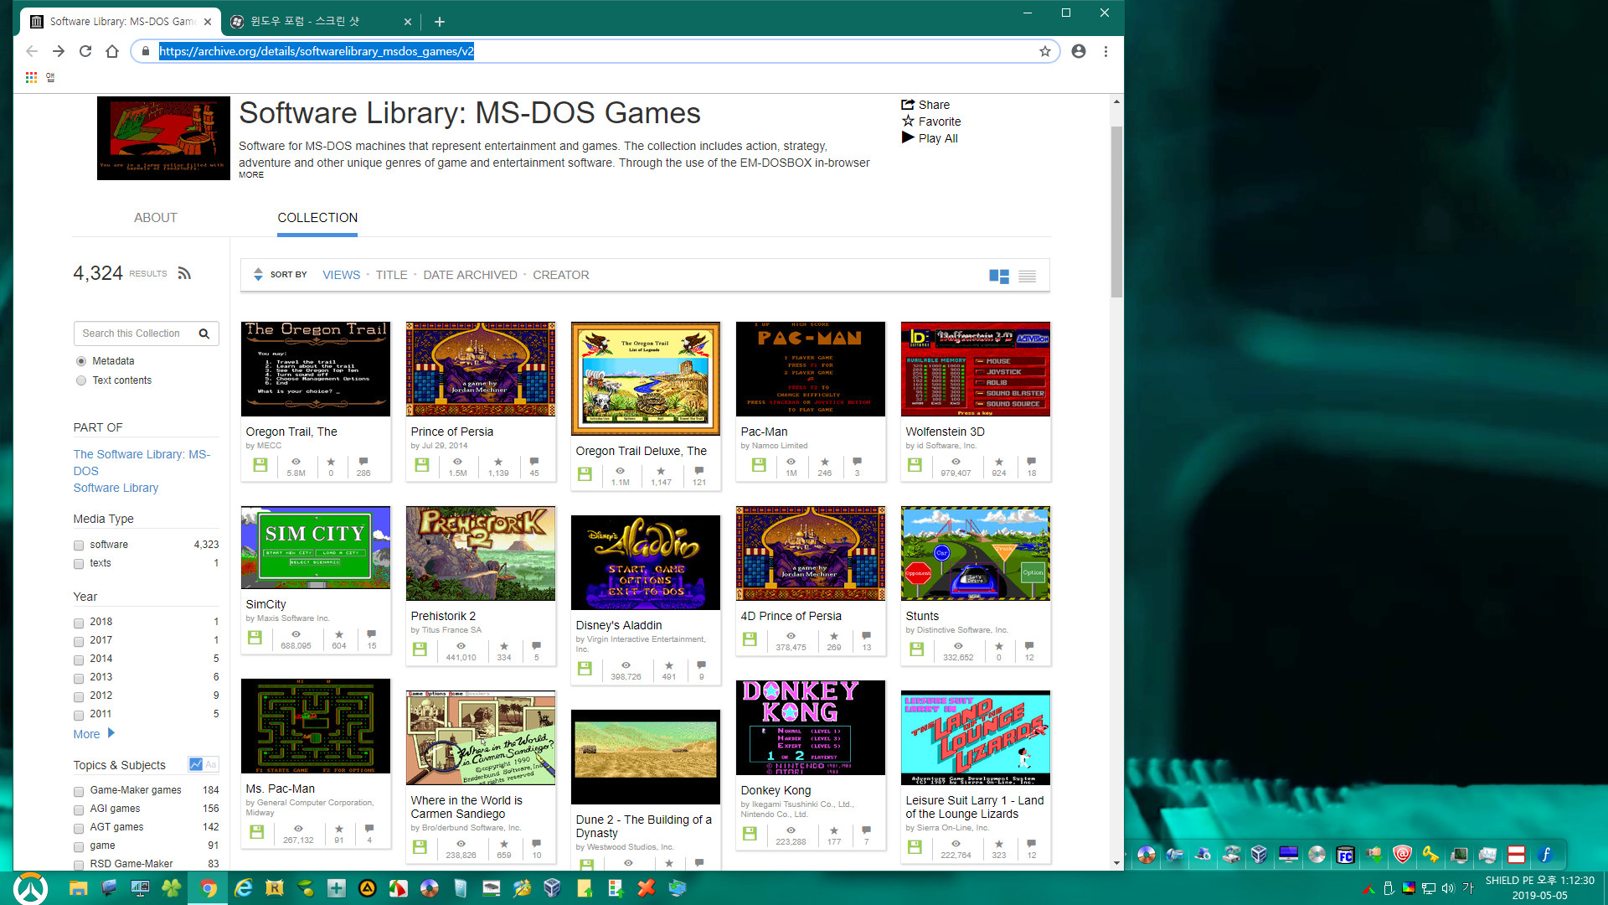Open Prince of Persia title link

(452, 432)
